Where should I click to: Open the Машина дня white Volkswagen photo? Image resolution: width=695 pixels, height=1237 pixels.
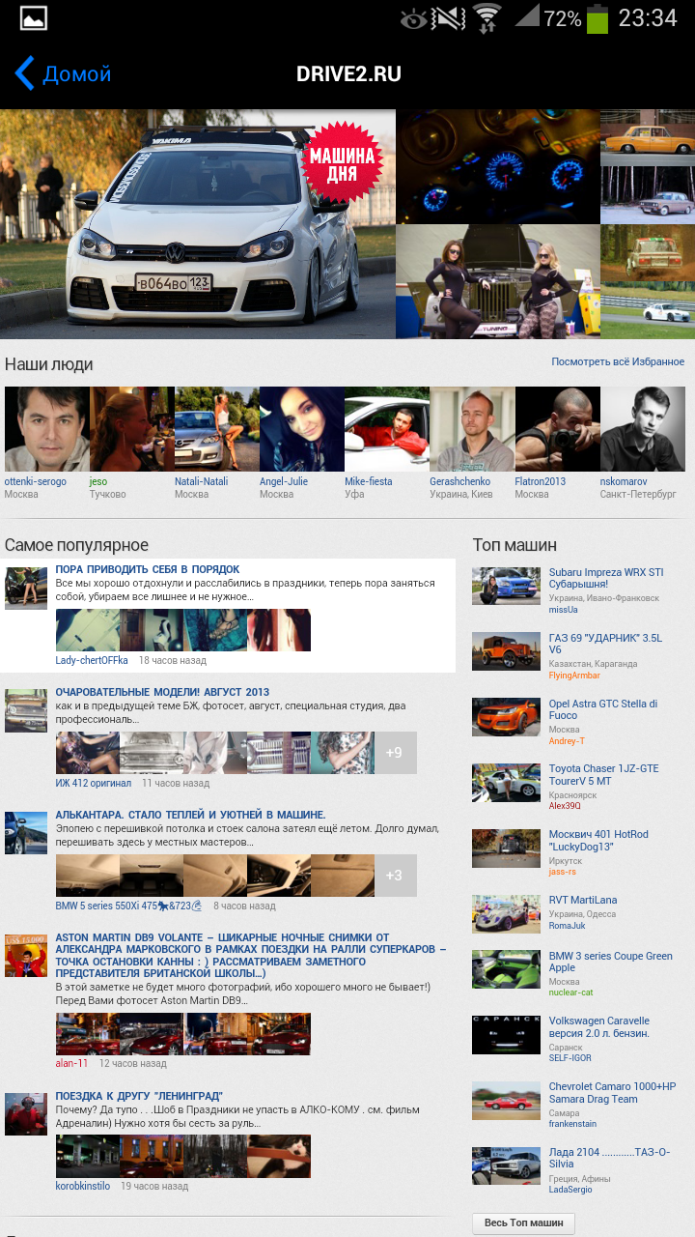pyautogui.click(x=198, y=224)
